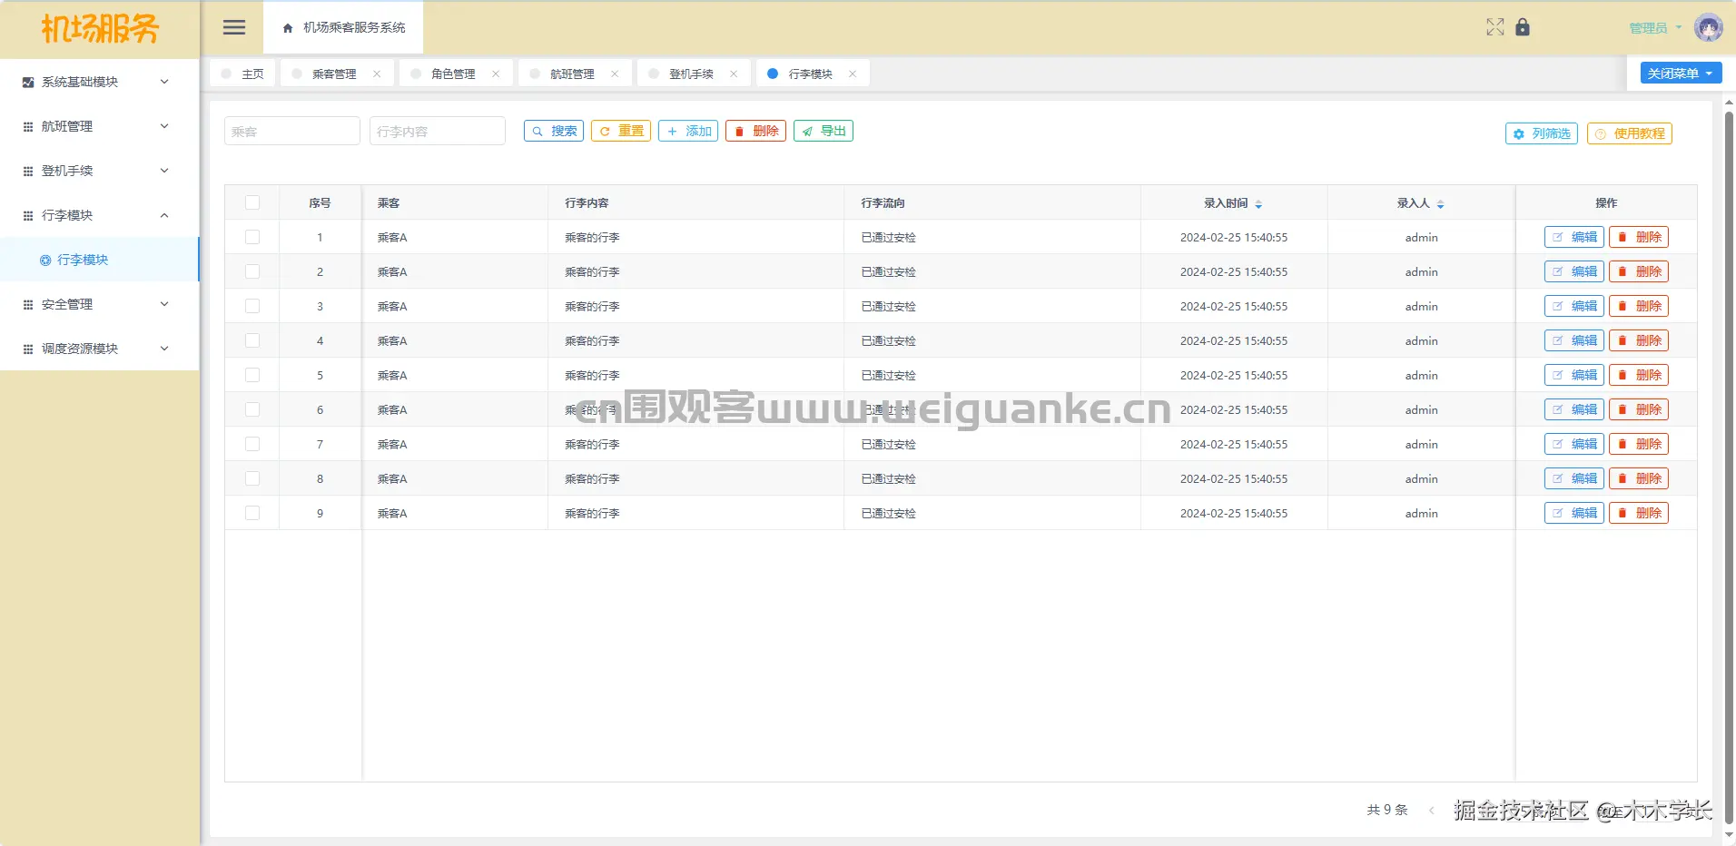This screenshot has width=1736, height=846.
Task: Edit row 9 with 编辑 button
Action: (1574, 514)
